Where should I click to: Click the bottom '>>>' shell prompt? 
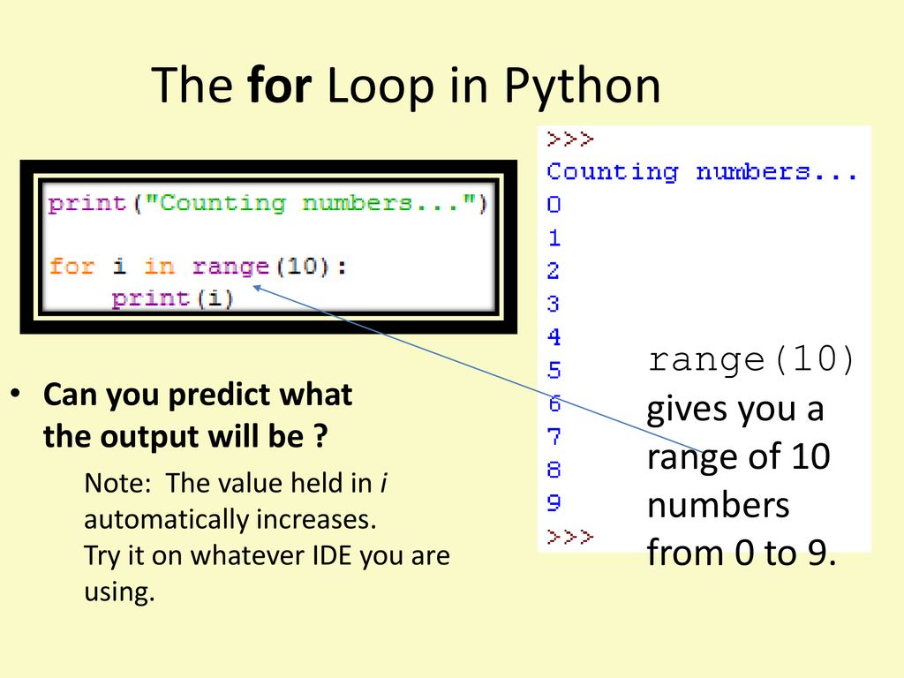pyautogui.click(x=569, y=537)
